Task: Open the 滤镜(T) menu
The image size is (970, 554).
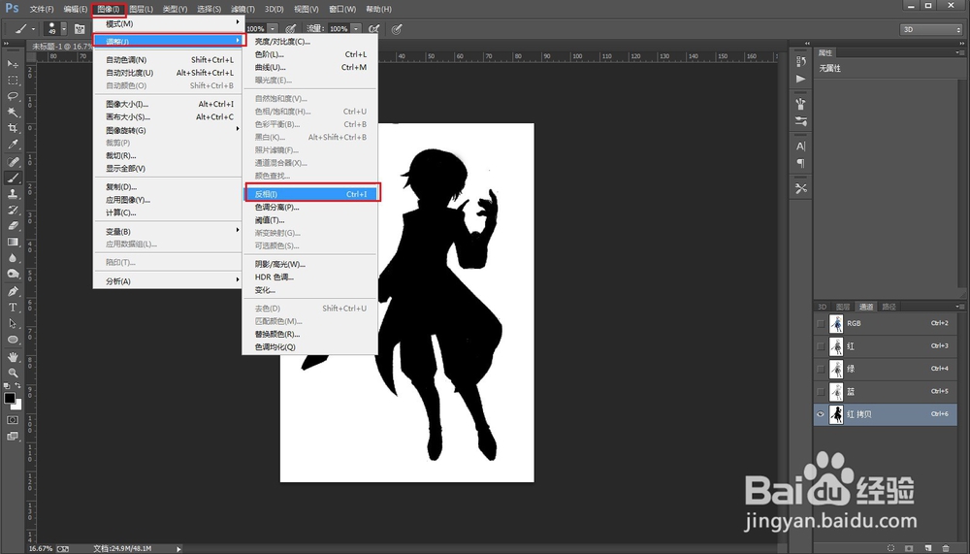Action: click(242, 10)
